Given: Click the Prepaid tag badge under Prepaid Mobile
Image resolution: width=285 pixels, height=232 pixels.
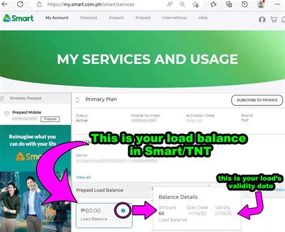Looking at the screenshot, I should [50, 119].
